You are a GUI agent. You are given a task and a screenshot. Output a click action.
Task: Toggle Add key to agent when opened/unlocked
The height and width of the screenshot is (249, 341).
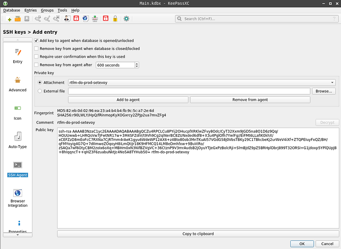36,41
